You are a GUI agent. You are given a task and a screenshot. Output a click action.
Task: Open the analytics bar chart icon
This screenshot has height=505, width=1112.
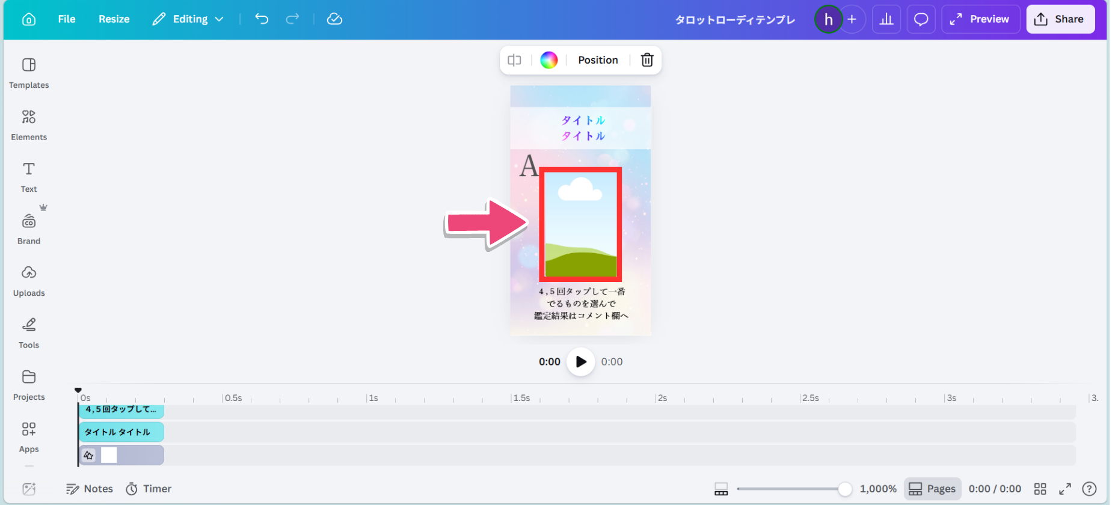886,19
